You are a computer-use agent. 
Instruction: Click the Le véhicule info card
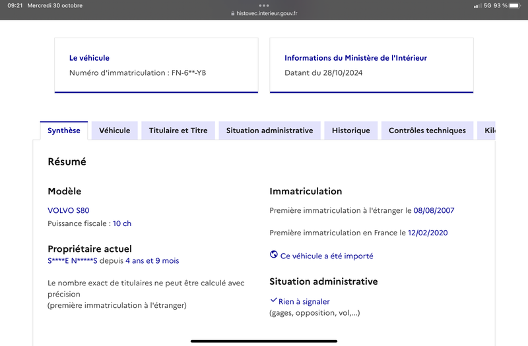(x=156, y=65)
